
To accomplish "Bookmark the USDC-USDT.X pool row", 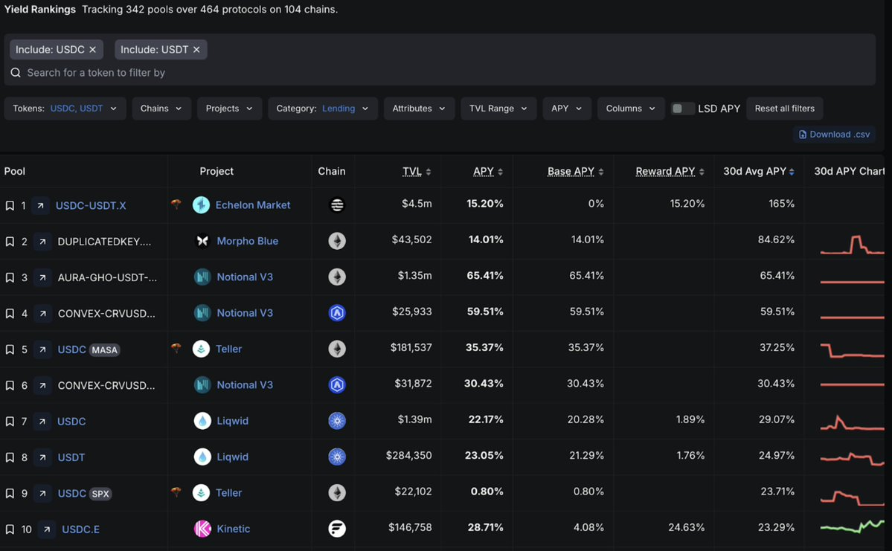I will coord(10,205).
